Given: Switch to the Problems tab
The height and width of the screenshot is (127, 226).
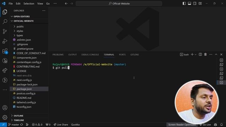Looking at the screenshot, I should pos(58,55).
